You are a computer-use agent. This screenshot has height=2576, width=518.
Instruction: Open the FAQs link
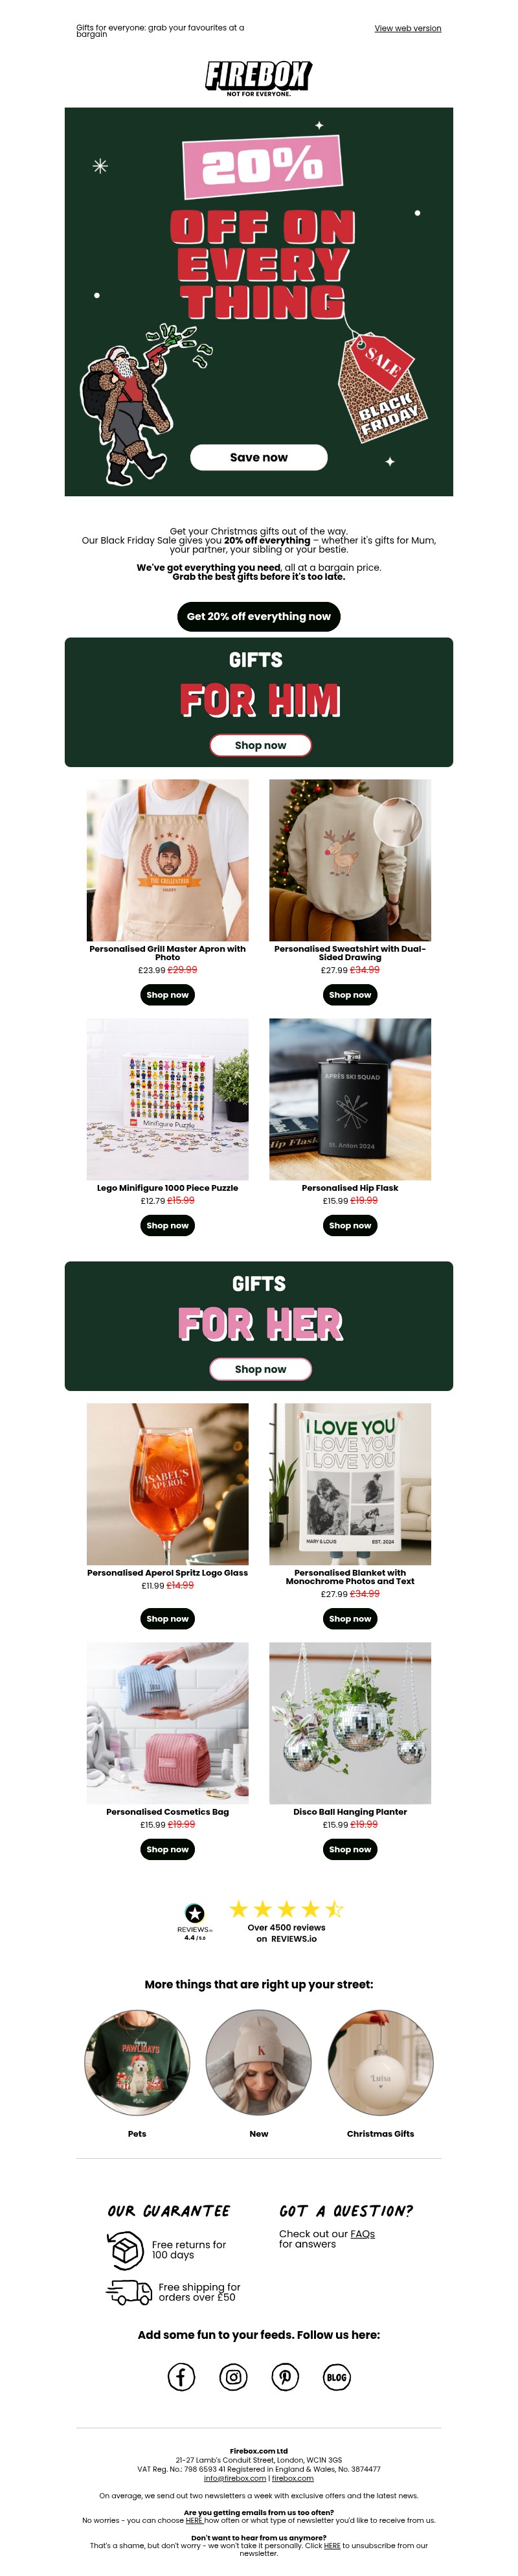pyautogui.click(x=363, y=2233)
